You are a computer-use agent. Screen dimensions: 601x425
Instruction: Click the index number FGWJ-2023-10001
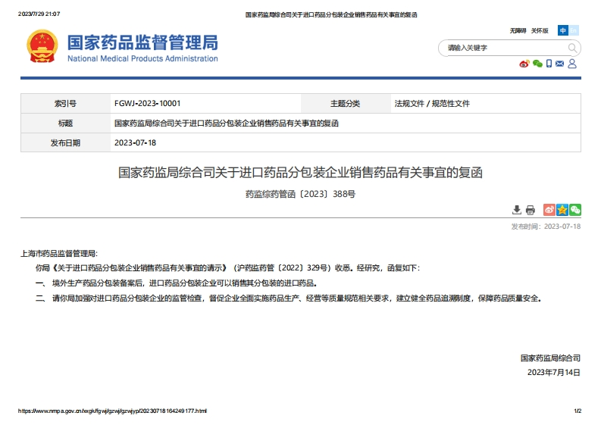(x=147, y=103)
